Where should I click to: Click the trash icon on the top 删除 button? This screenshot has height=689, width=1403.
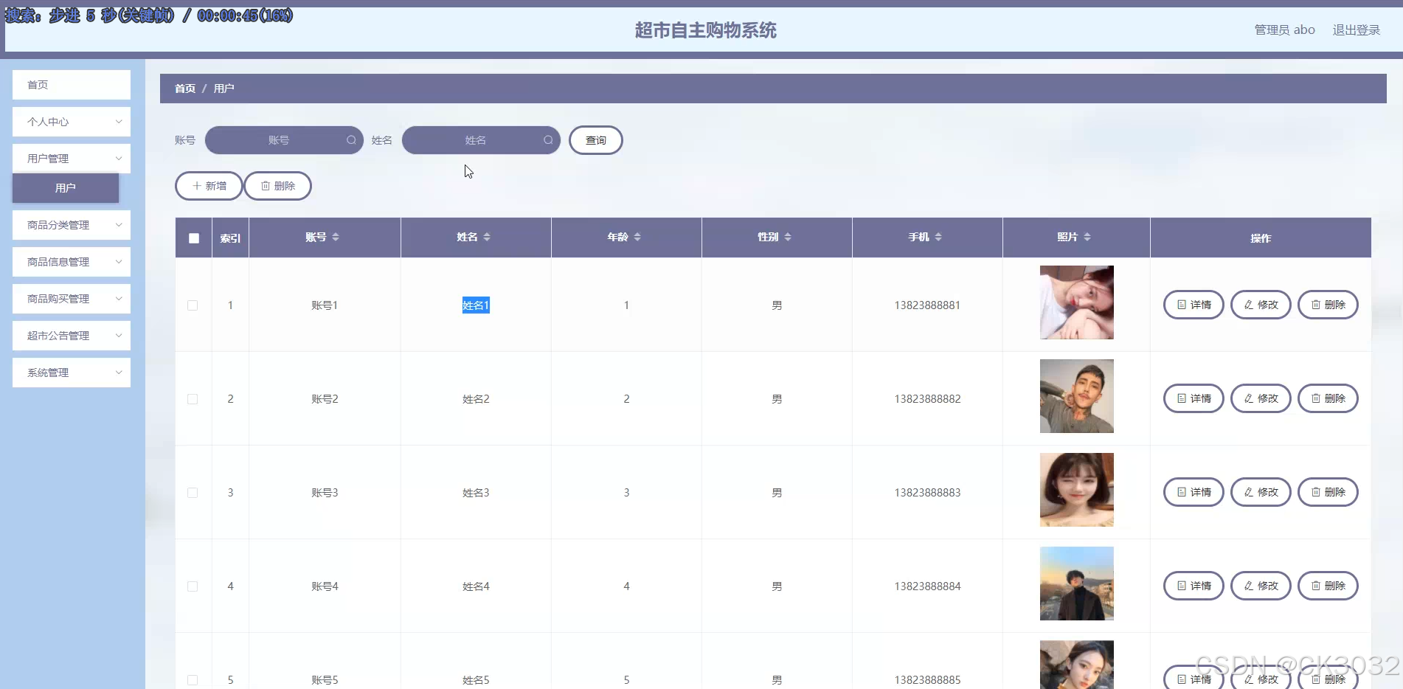pos(266,185)
